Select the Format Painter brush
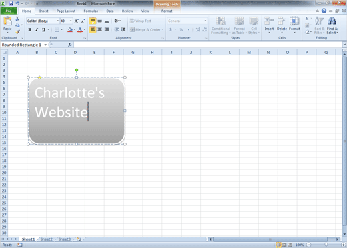Image resolution: width=347 pixels, height=248 pixels. pyautogui.click(x=17, y=31)
